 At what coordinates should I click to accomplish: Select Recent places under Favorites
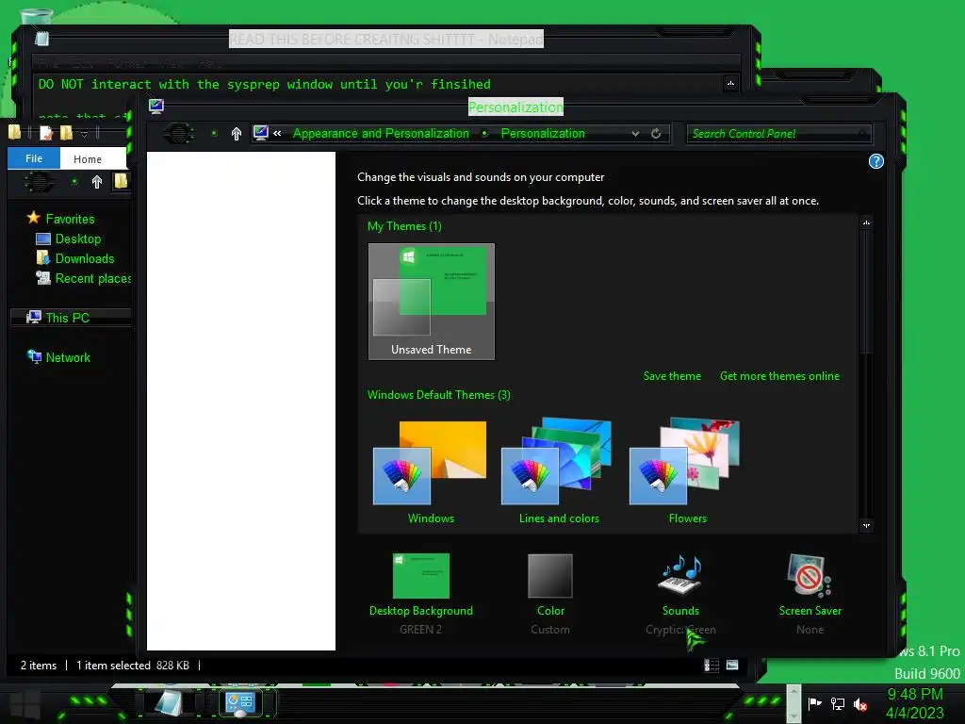coord(83,278)
